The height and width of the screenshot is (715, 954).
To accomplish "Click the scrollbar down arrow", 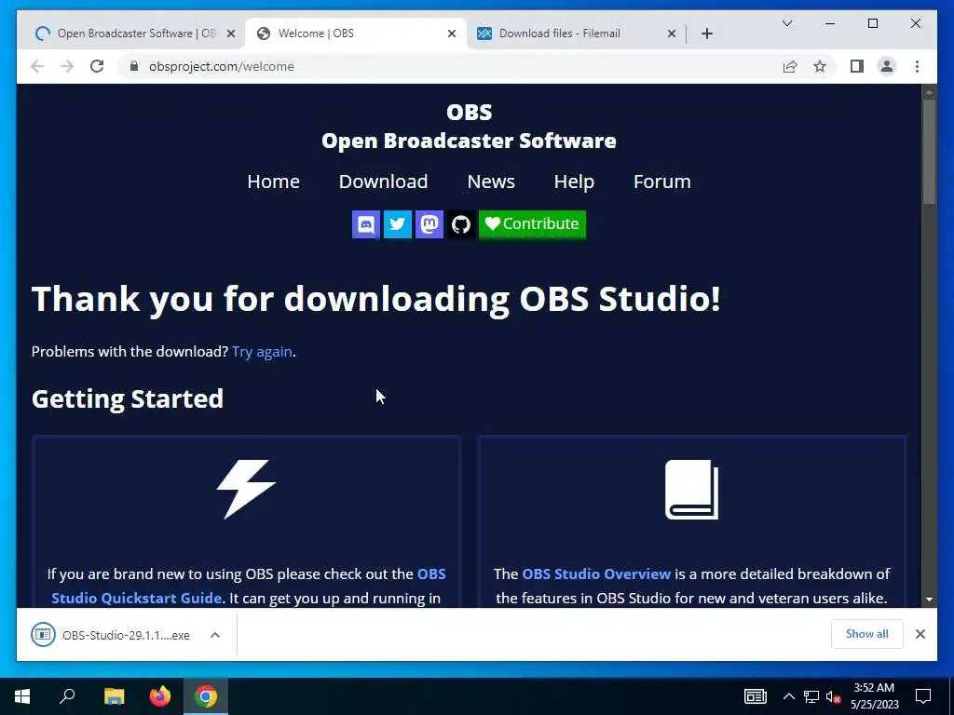I will tap(929, 599).
